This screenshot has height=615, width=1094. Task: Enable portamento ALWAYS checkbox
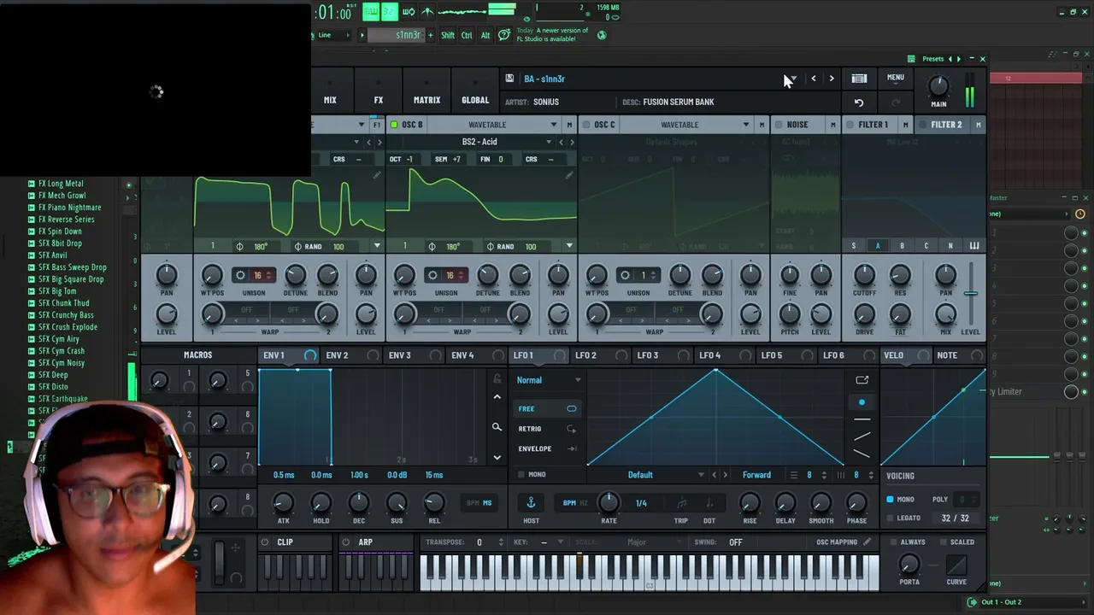coord(893,542)
